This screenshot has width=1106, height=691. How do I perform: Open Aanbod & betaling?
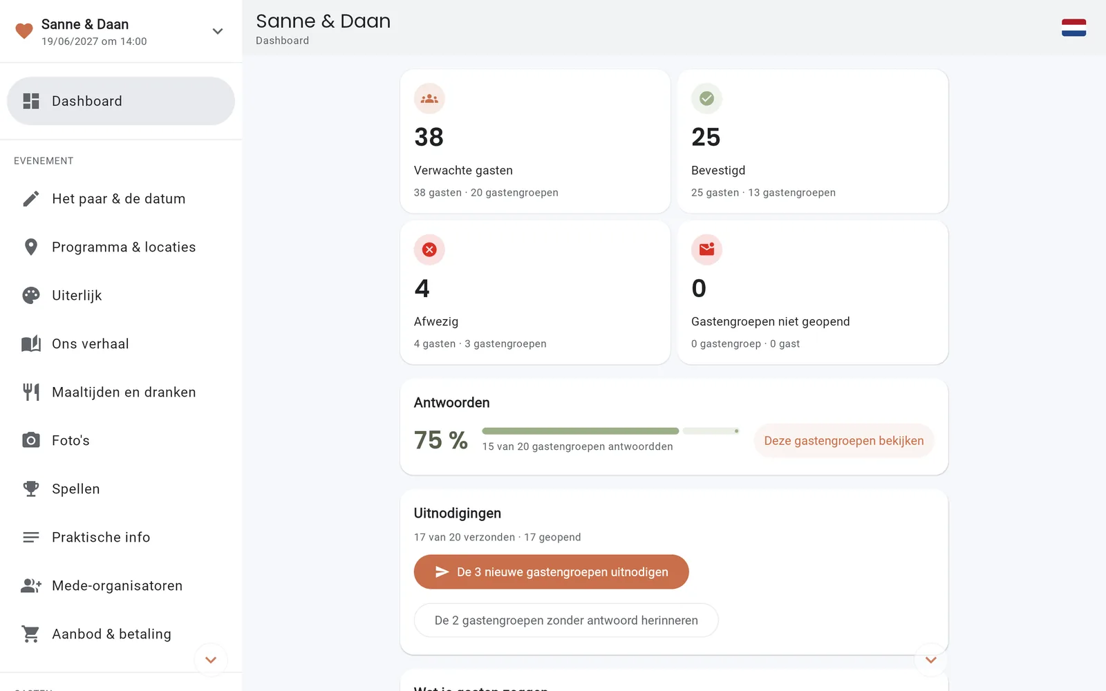click(121, 634)
